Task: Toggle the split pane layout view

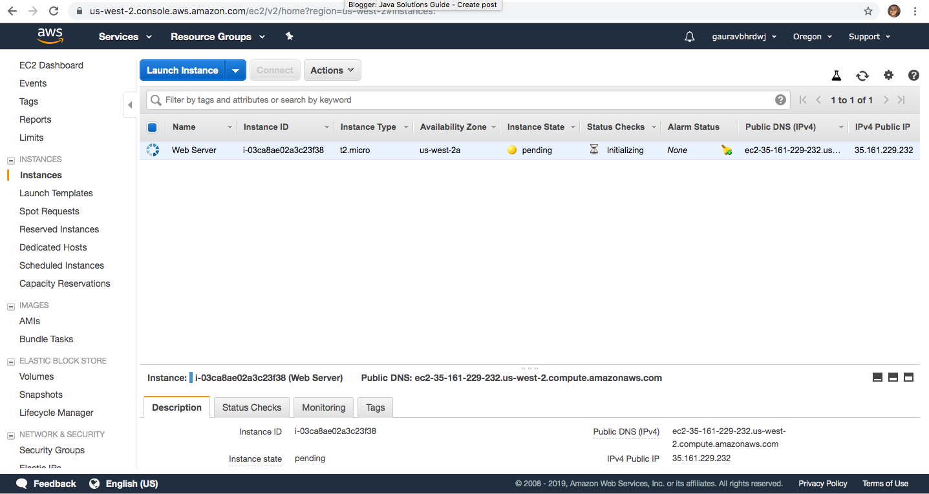Action: [x=893, y=377]
